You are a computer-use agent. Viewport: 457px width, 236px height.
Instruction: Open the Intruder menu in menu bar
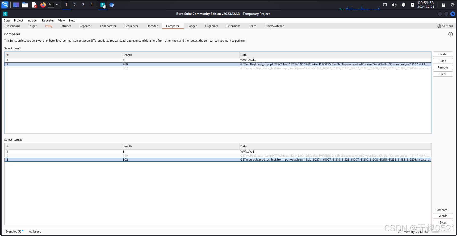(x=32, y=20)
